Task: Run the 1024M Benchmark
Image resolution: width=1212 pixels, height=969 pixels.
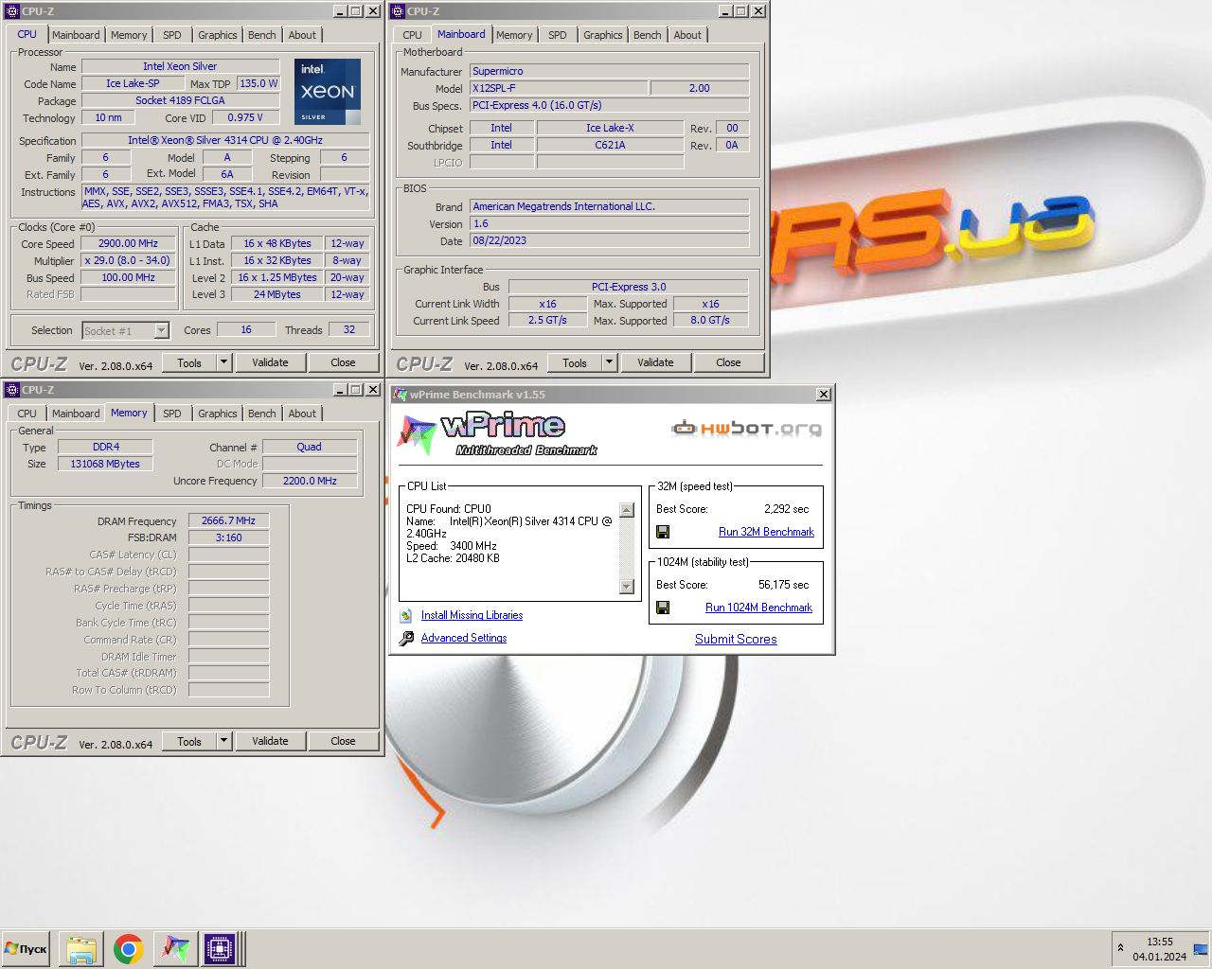Action: click(758, 608)
